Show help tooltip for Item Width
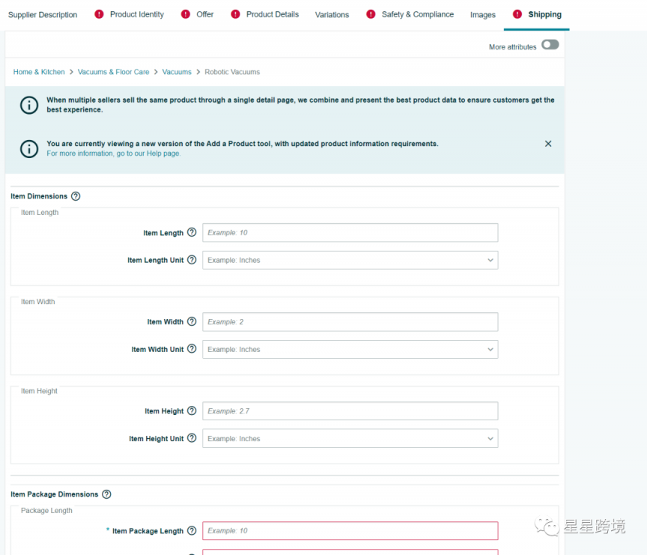The image size is (647, 555). click(x=192, y=321)
